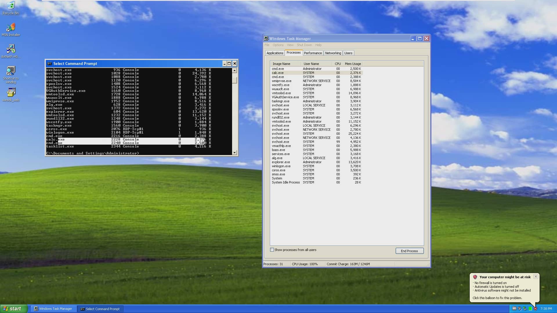Sort processes by the Mem Usage column
This screenshot has height=313, width=557.
coord(352,64)
